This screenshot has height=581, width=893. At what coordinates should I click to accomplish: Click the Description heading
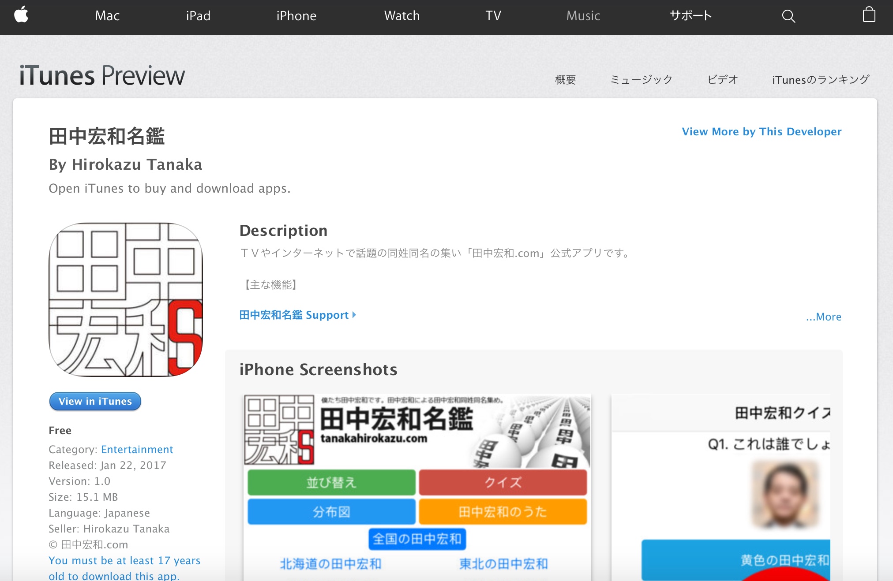[x=283, y=231]
